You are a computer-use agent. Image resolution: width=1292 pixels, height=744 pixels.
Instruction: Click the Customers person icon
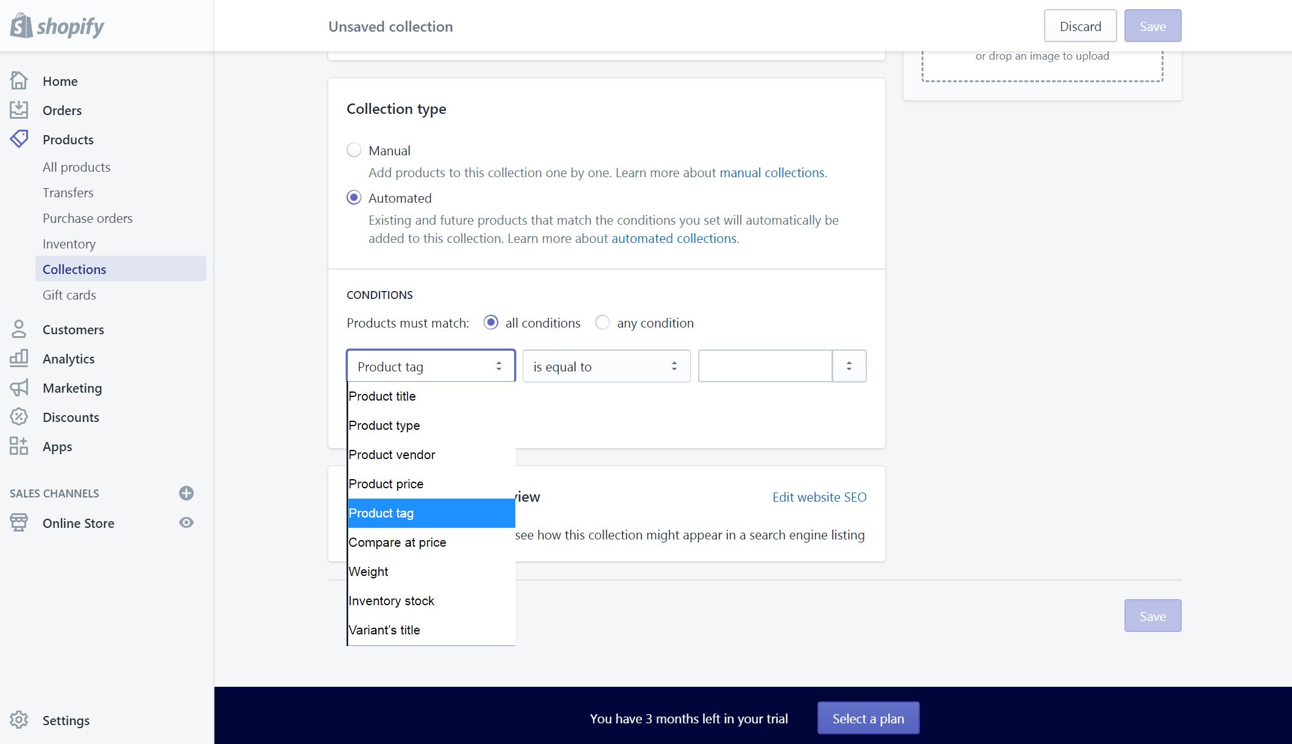(x=19, y=329)
